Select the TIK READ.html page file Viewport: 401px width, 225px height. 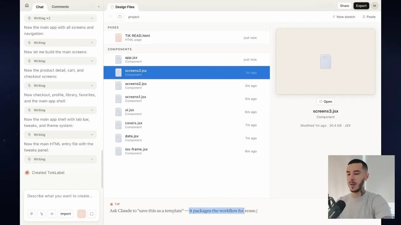click(x=138, y=37)
